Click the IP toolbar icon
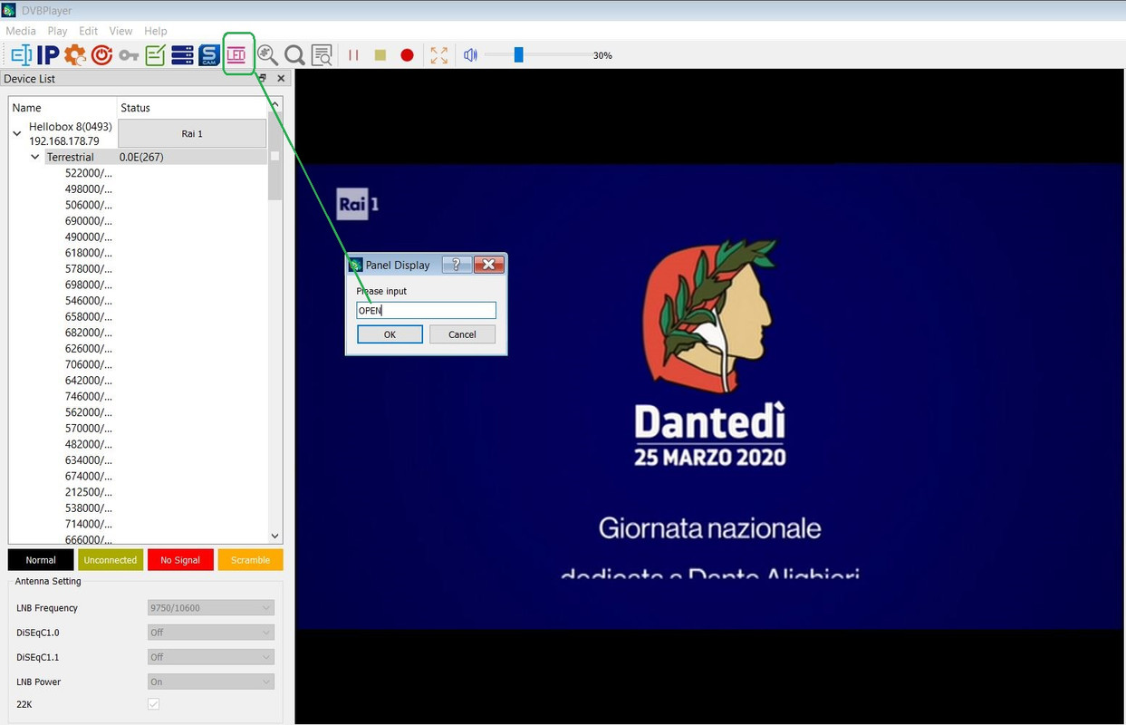The height and width of the screenshot is (725, 1126). point(48,55)
